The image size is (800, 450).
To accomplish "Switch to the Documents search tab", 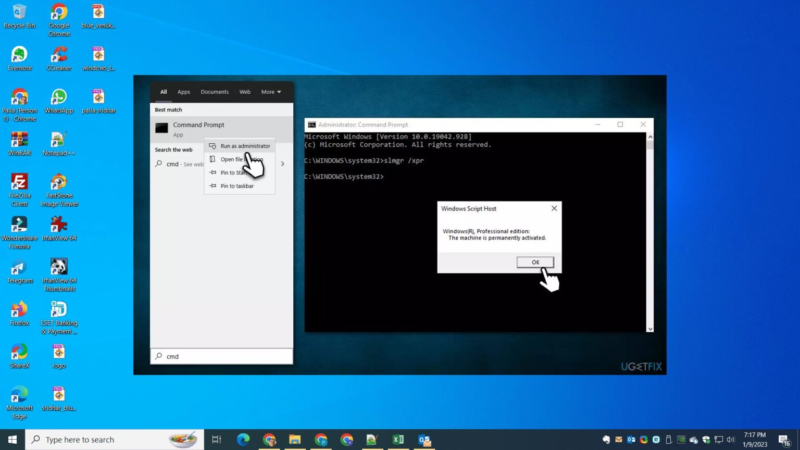I will (215, 92).
